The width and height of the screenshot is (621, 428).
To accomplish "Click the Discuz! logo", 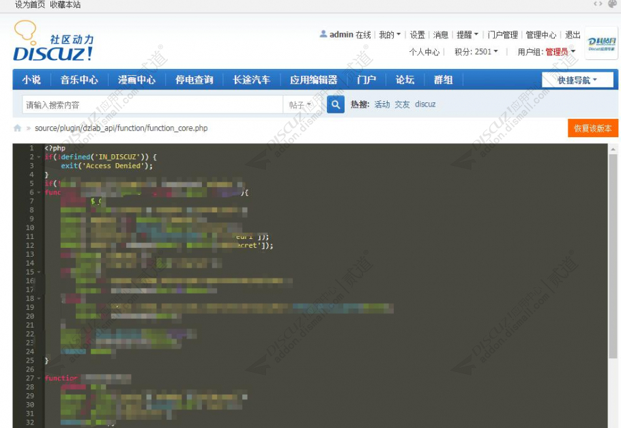I will (54, 41).
